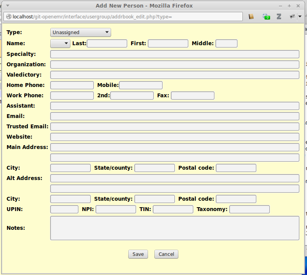307x275 pixels.
Task: Click the Mobile phone field
Action: 141,85
